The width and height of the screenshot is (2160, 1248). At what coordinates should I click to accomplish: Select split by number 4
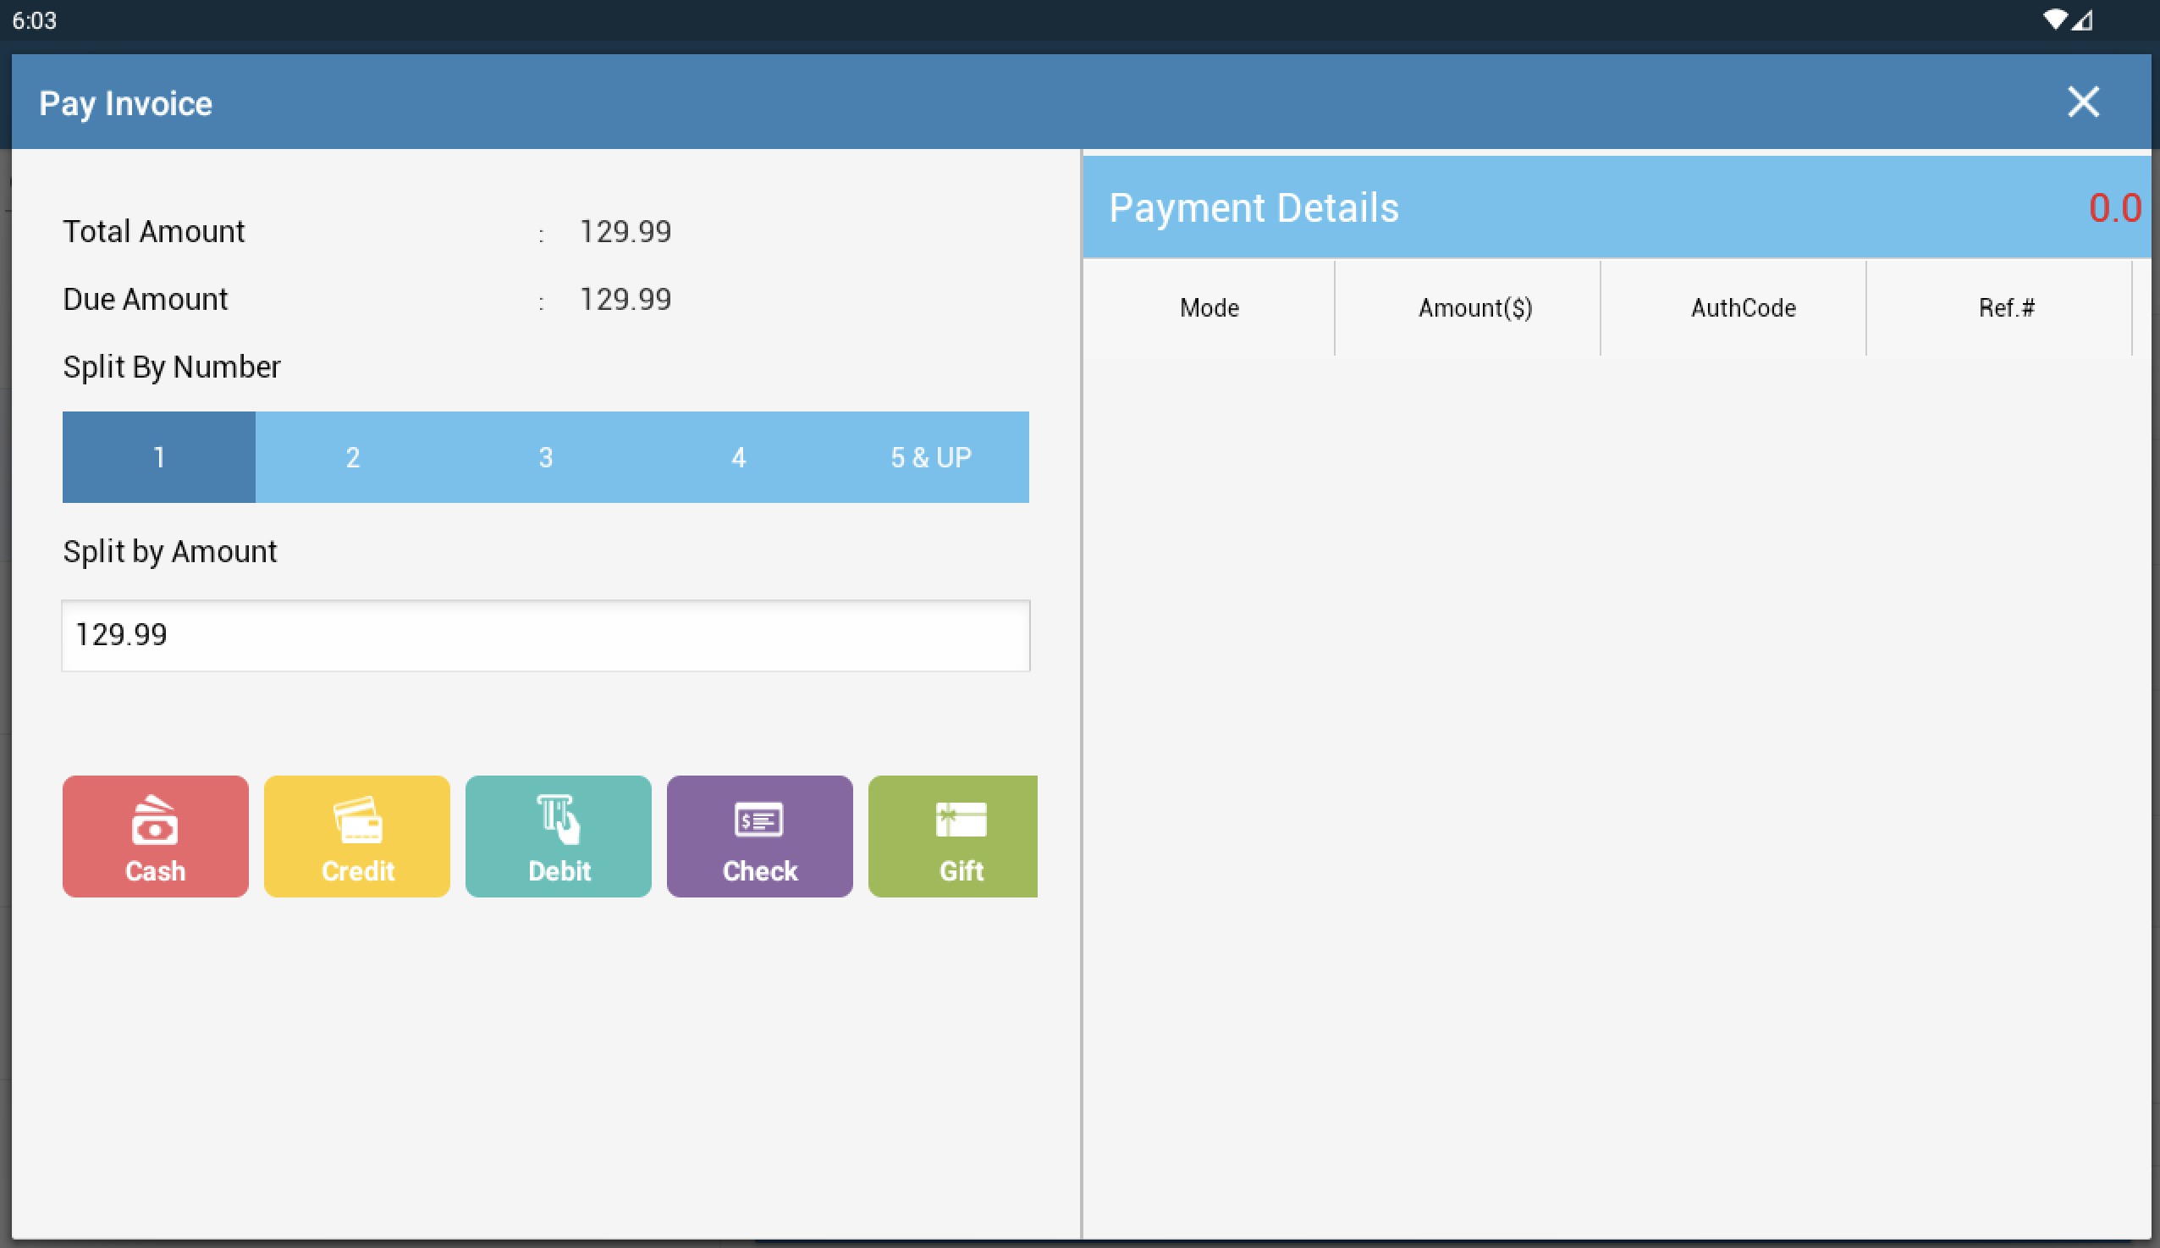[739, 457]
